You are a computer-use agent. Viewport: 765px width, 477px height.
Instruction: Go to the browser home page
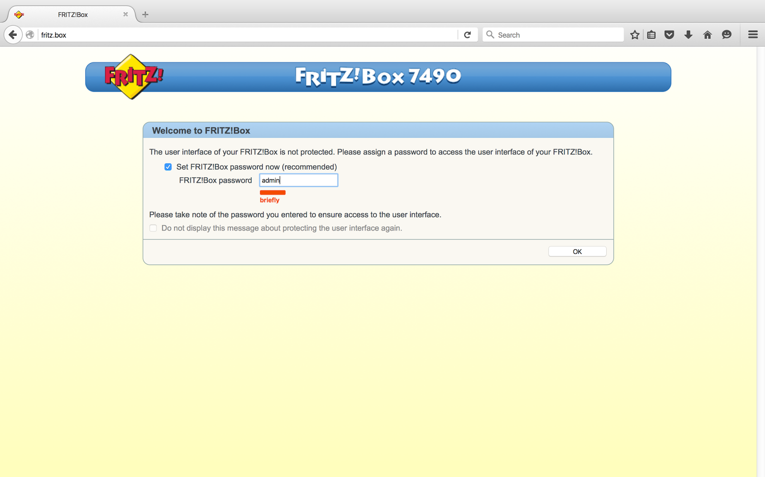(x=708, y=35)
